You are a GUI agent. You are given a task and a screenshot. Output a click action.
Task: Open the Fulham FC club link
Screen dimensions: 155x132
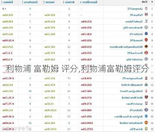click(136, 15)
